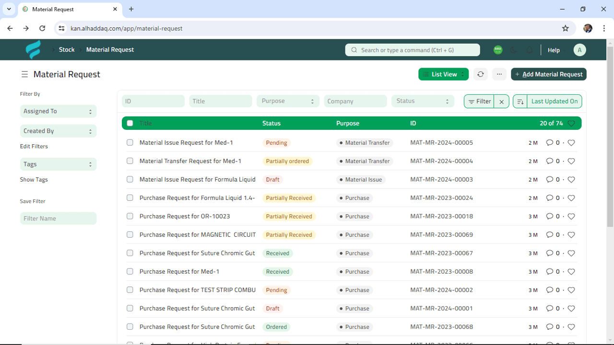
Task: Click the Company filter field
Action: (355, 101)
